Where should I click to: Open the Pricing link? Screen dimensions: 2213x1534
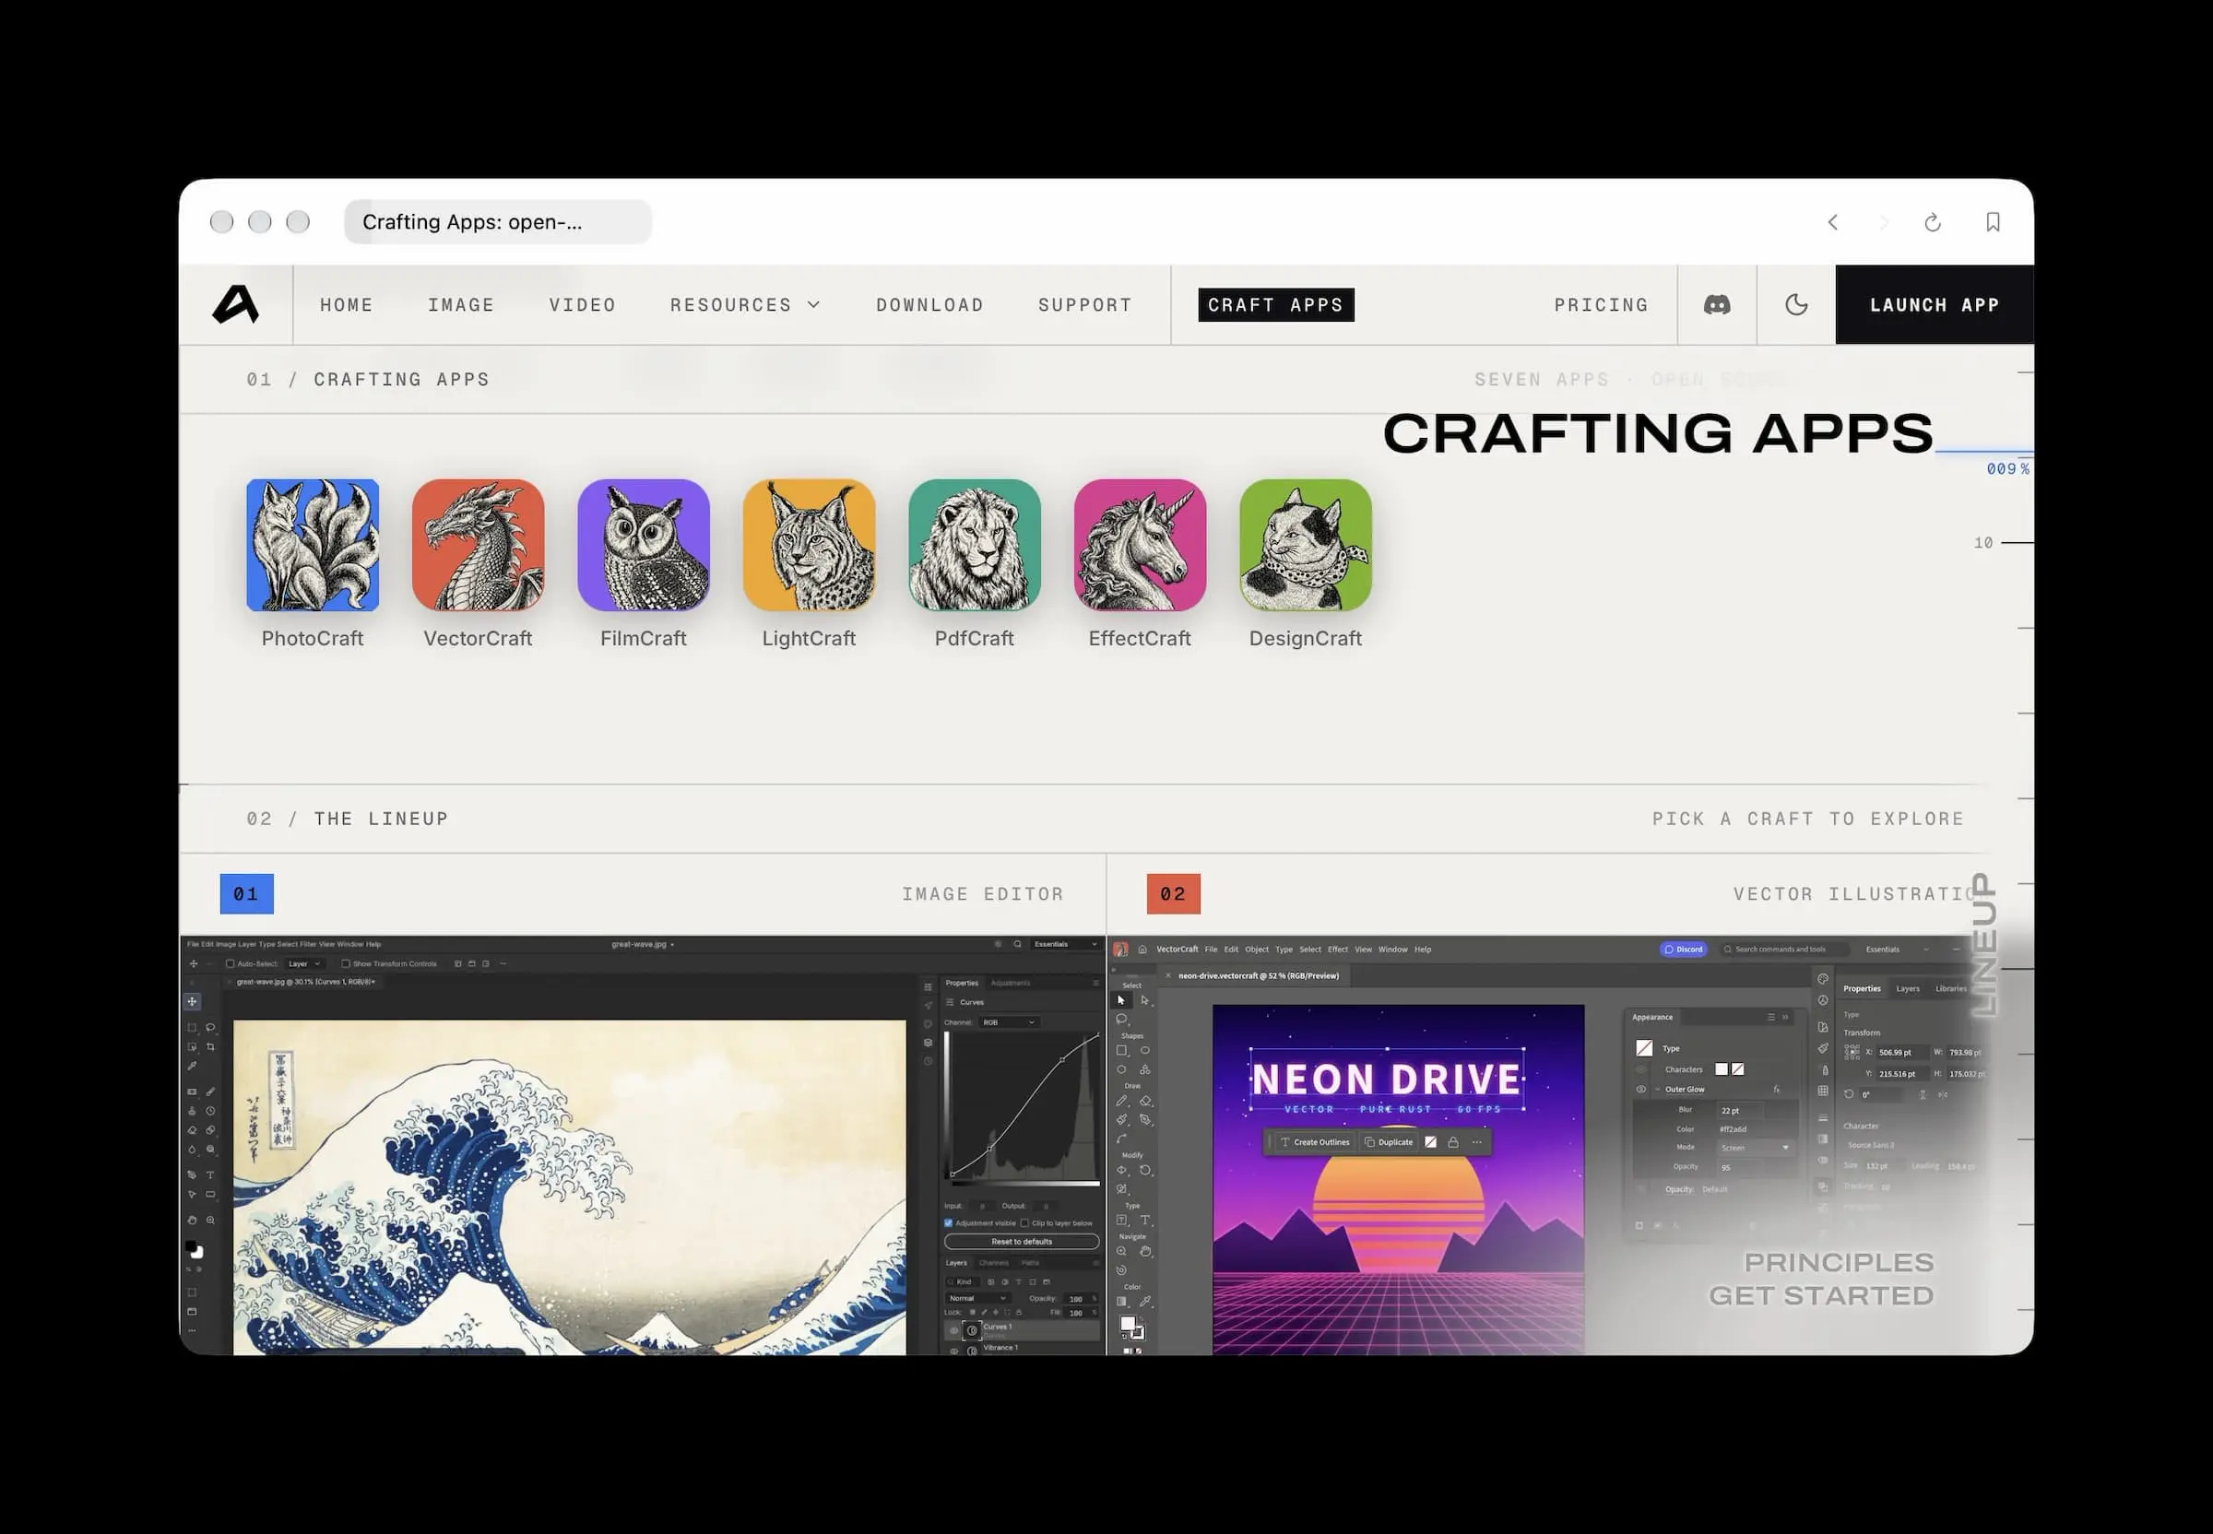pyautogui.click(x=1601, y=305)
